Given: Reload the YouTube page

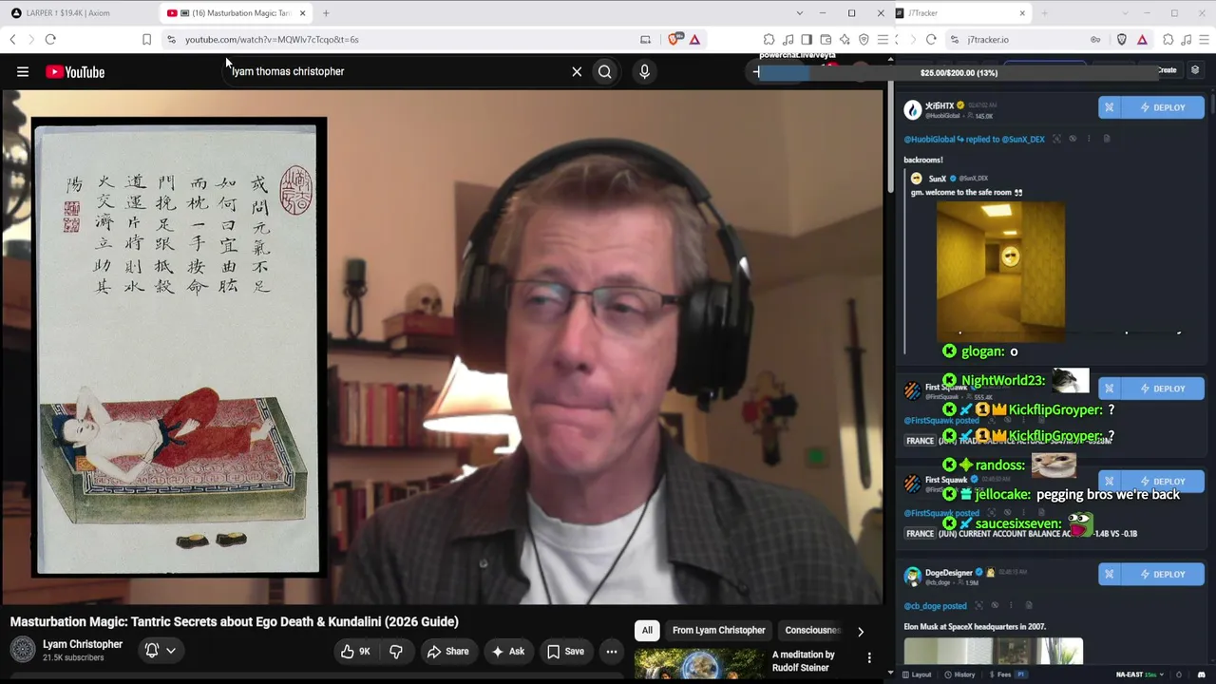Looking at the screenshot, I should point(50,39).
